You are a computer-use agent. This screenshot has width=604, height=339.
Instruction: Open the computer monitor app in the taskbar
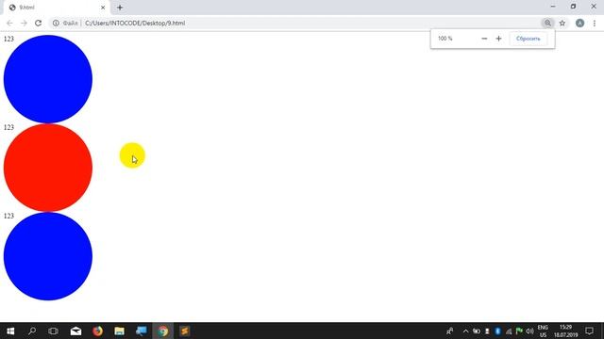(x=141, y=331)
